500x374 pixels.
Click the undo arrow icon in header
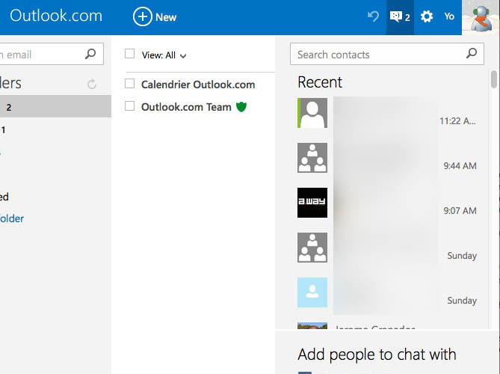click(373, 16)
